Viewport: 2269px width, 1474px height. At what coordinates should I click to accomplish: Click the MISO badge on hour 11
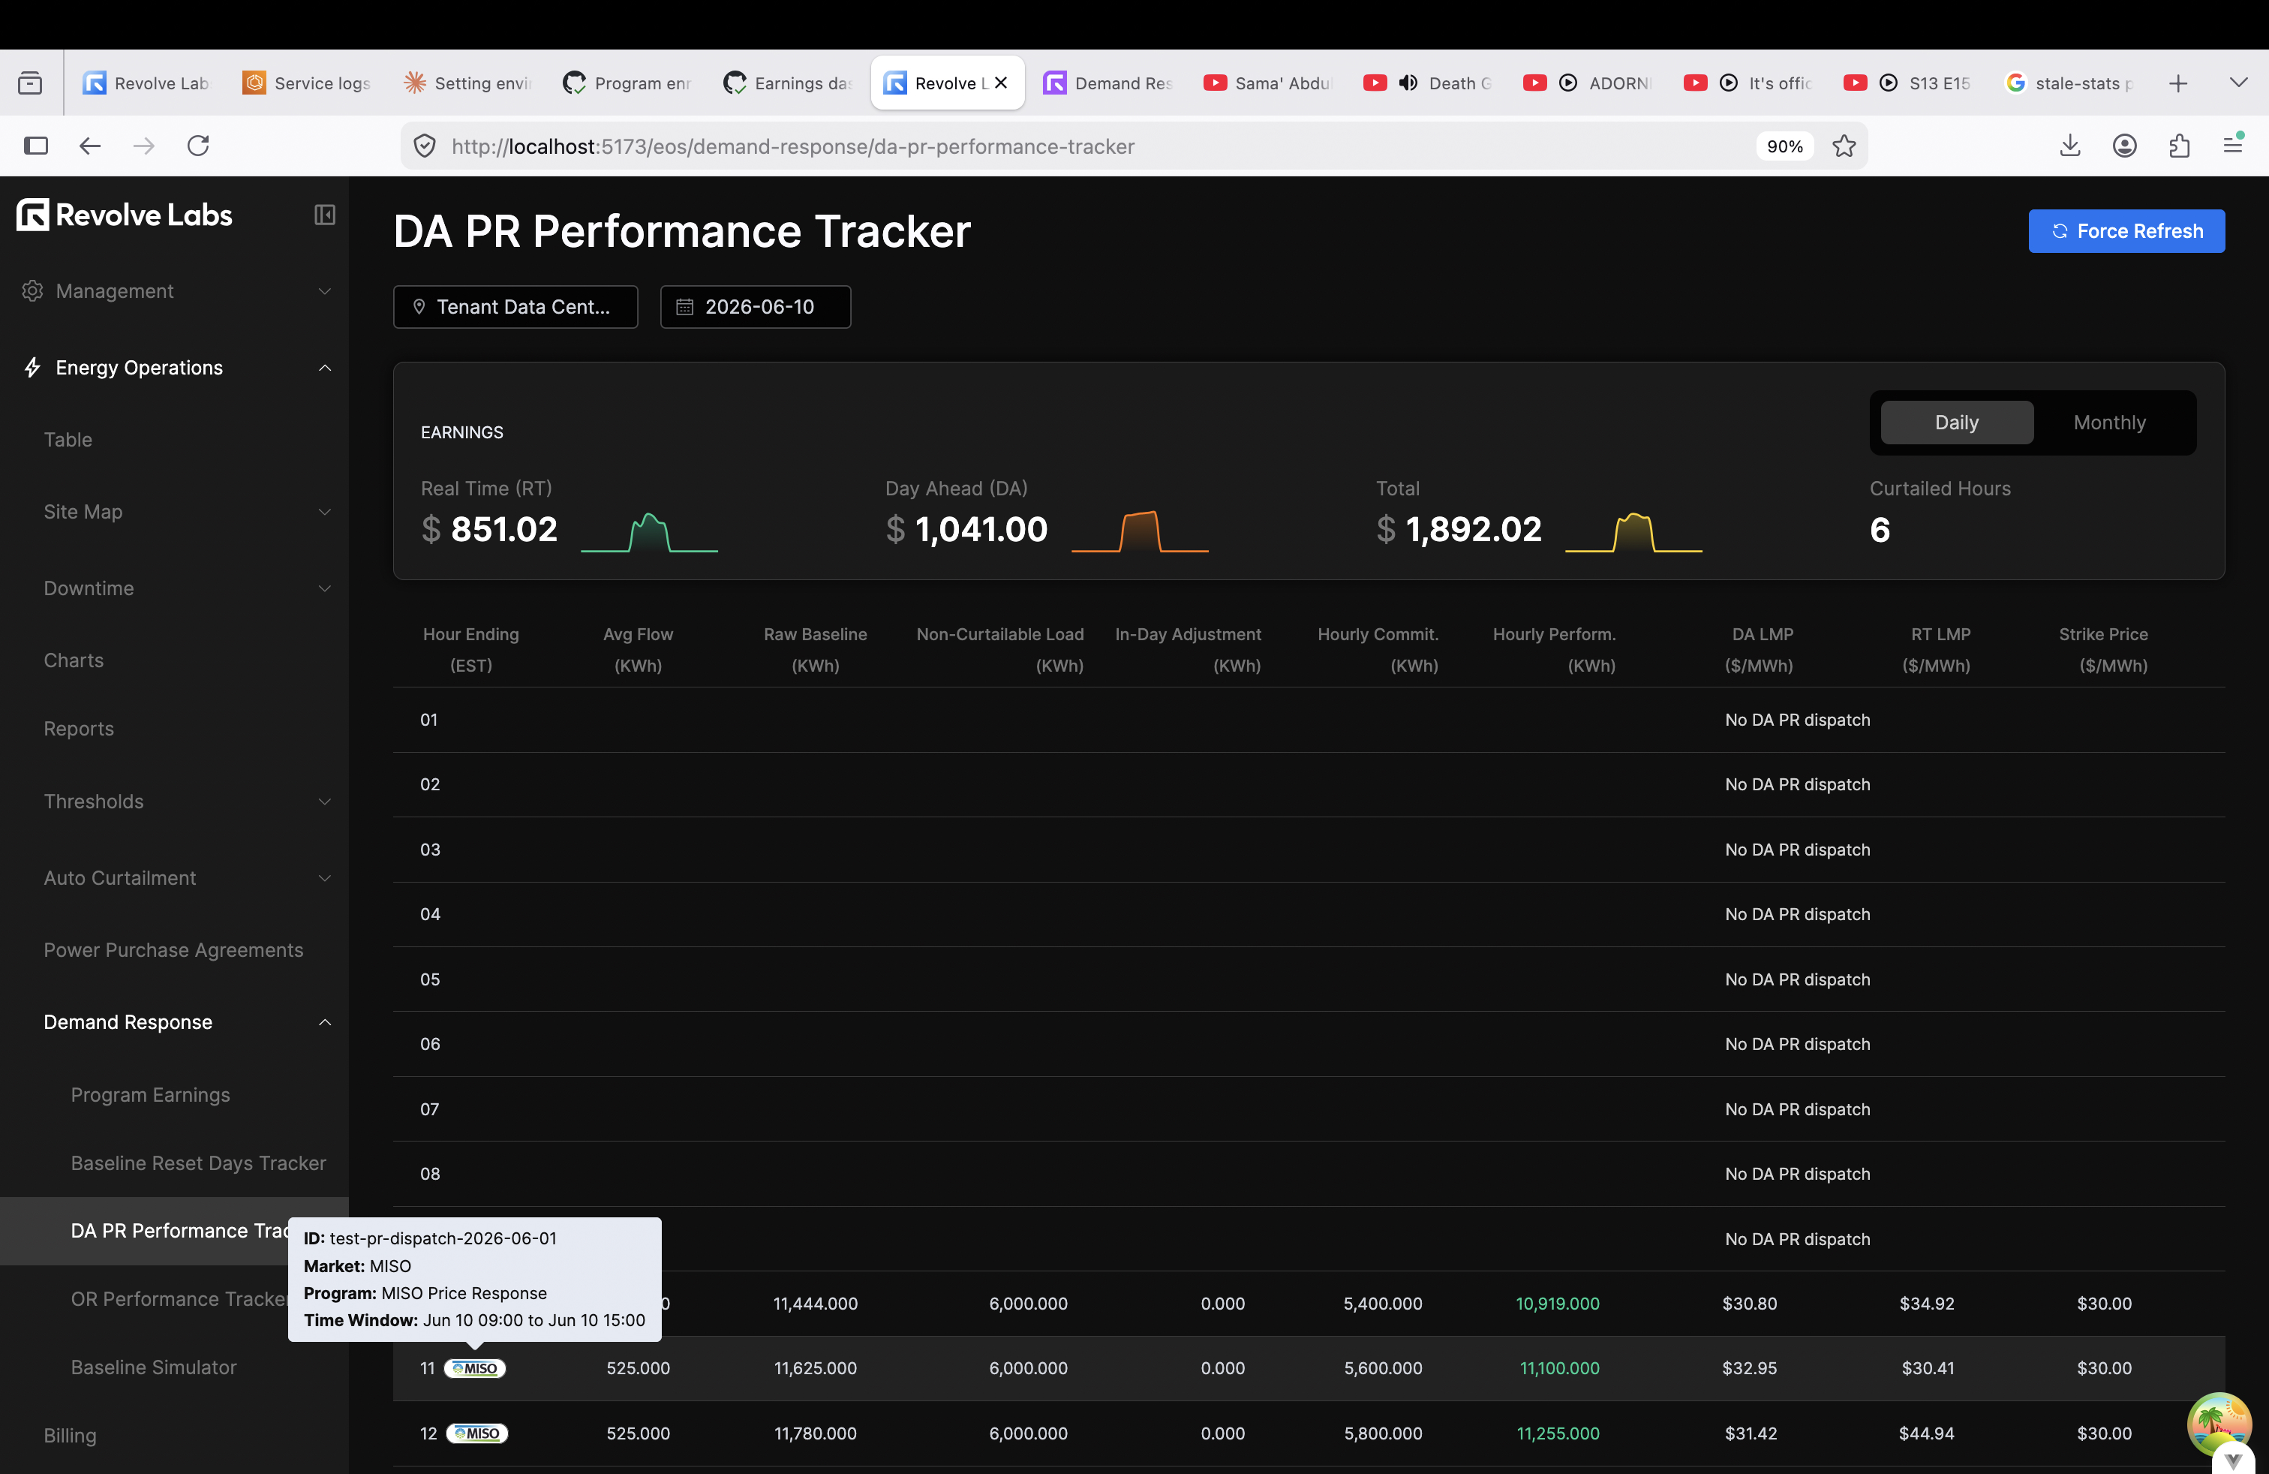coord(475,1368)
